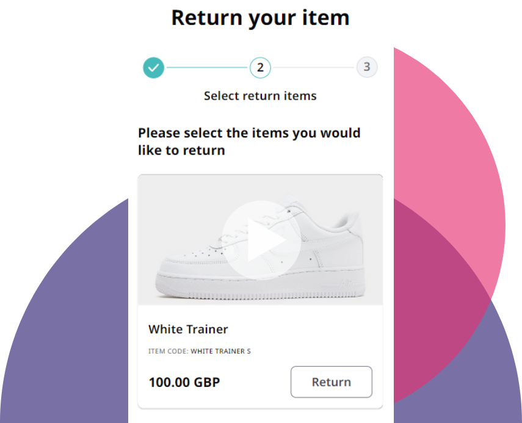The height and width of the screenshot is (423, 522).
Task: Click the "Return your item" heading
Action: click(260, 18)
